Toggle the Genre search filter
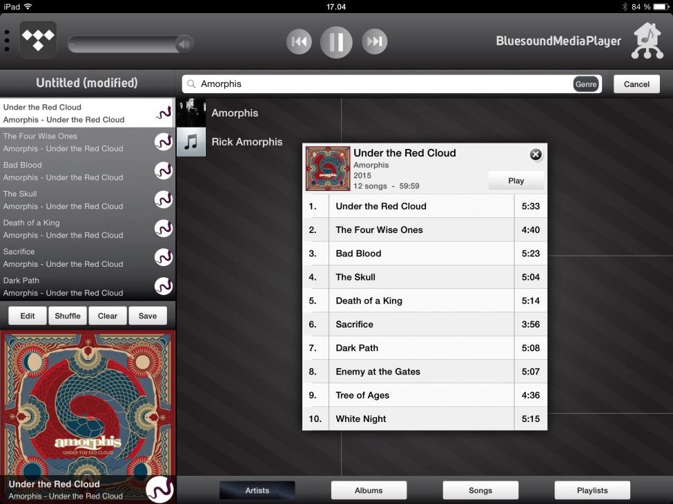The height and width of the screenshot is (504, 673). 585,84
